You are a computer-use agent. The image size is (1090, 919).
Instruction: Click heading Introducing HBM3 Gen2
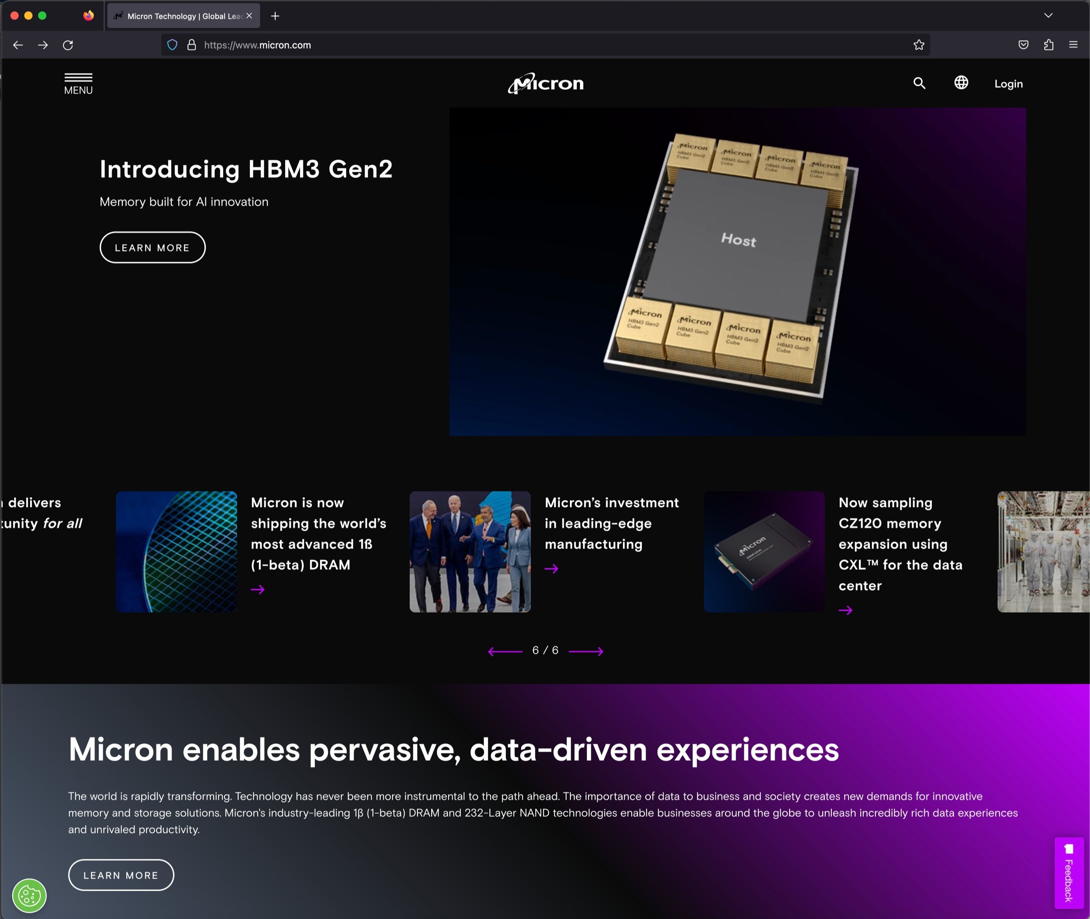246,169
